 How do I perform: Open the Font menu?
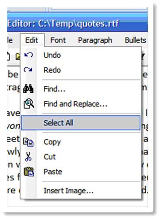(x=58, y=40)
